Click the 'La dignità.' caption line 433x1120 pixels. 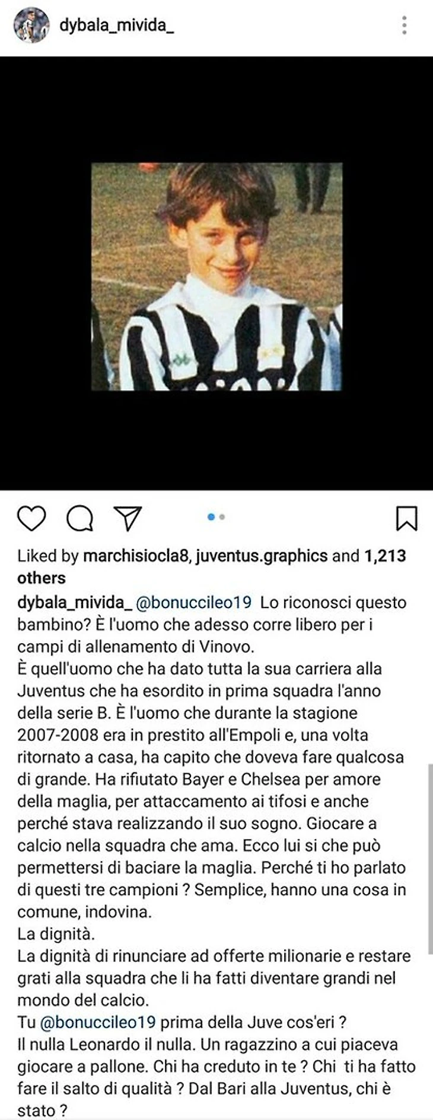click(56, 934)
